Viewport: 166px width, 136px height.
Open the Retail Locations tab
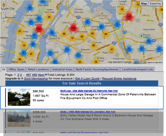[x=38, y=69]
